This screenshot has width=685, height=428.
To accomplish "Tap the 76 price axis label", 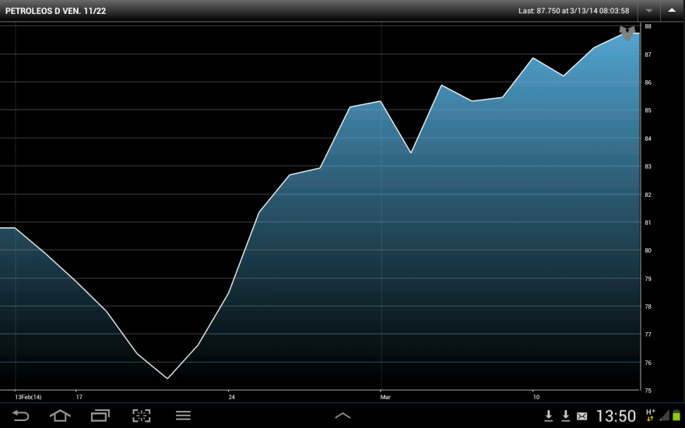I will (648, 363).
